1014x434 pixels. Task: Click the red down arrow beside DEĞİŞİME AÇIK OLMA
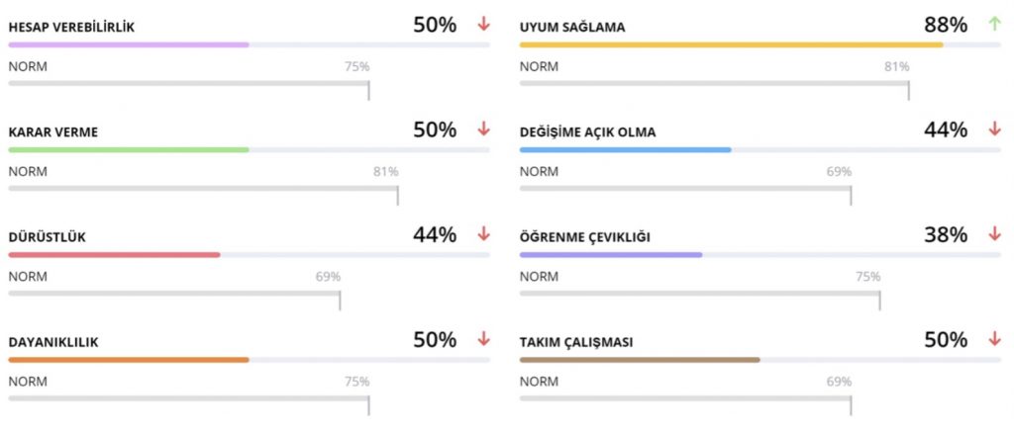click(x=994, y=130)
